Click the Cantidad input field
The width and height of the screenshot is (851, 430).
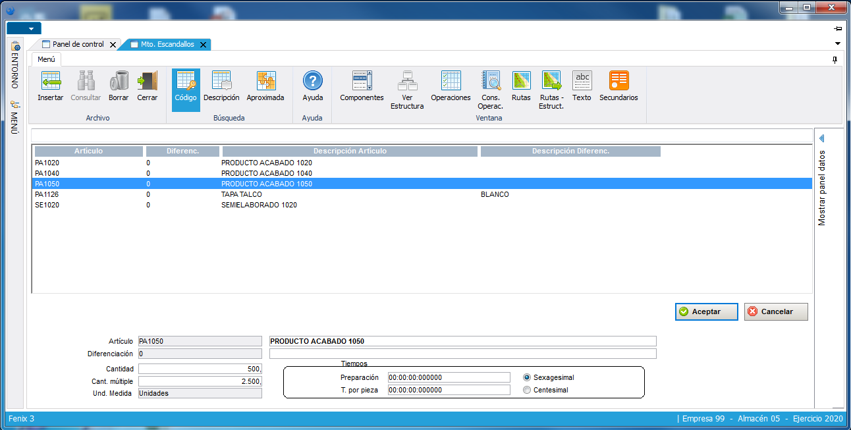[200, 369]
